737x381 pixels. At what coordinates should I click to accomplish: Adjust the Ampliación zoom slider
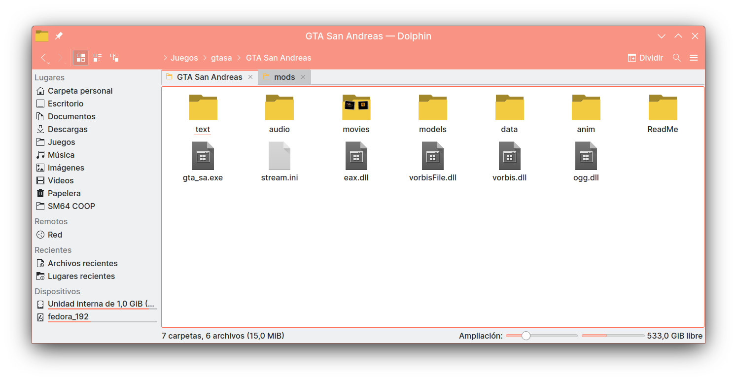541,336
